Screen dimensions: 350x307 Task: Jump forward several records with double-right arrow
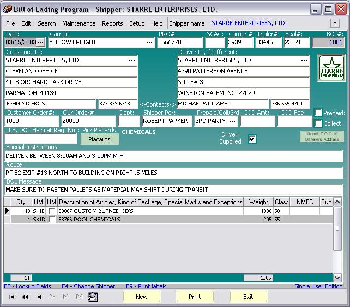click(x=66, y=297)
